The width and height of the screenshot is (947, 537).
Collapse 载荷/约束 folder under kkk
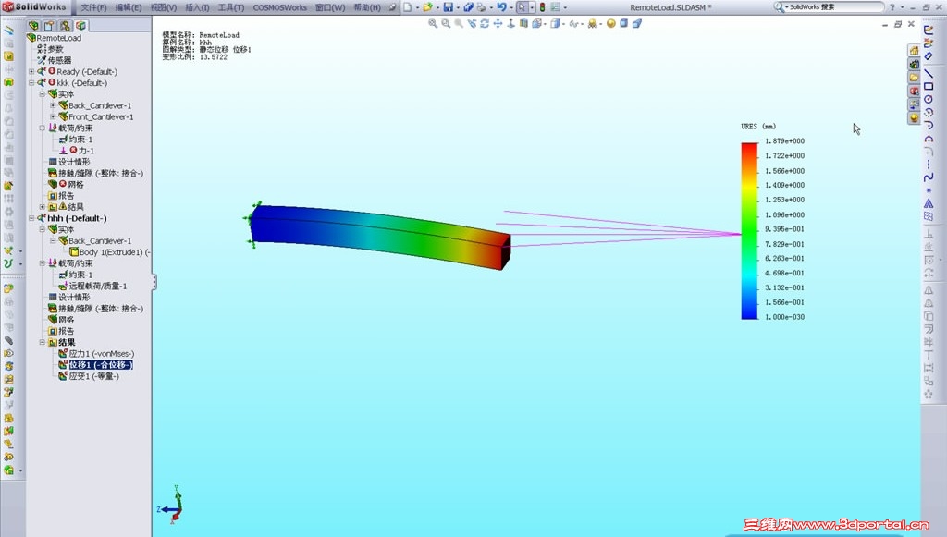pyautogui.click(x=43, y=128)
